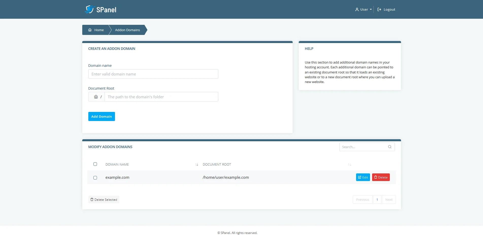483x240 pixels.
Task: Click the pencil icon on the Edit button
Action: (x=360, y=177)
